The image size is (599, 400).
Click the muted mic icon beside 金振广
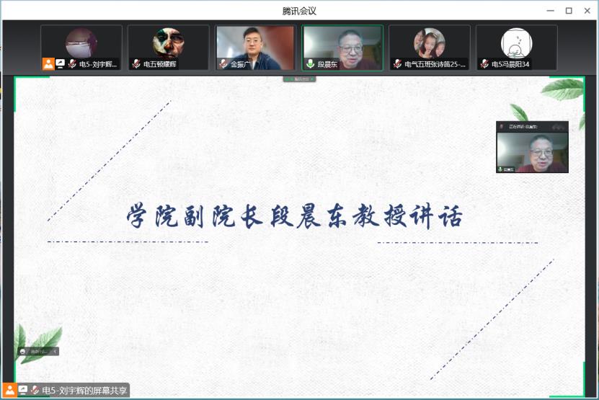pyautogui.click(x=223, y=64)
